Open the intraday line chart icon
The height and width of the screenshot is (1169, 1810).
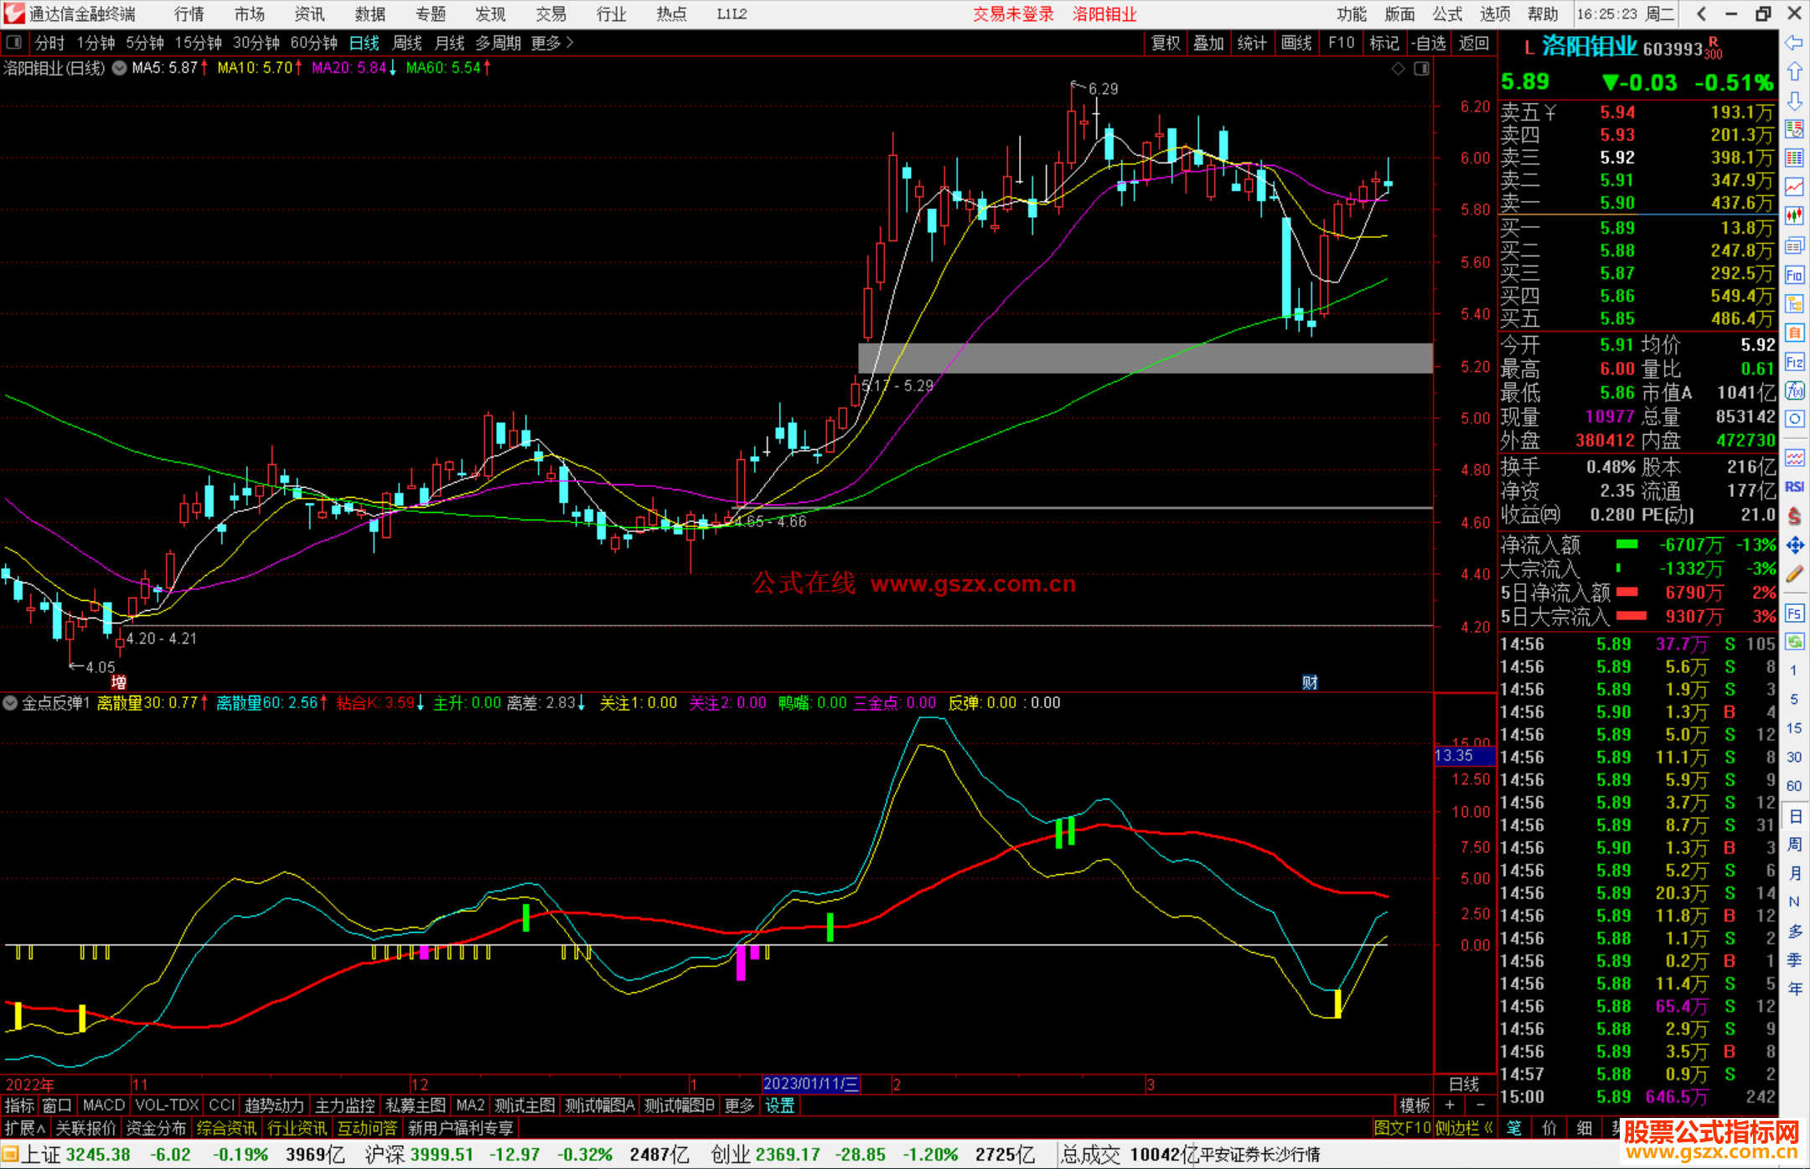point(1794,187)
